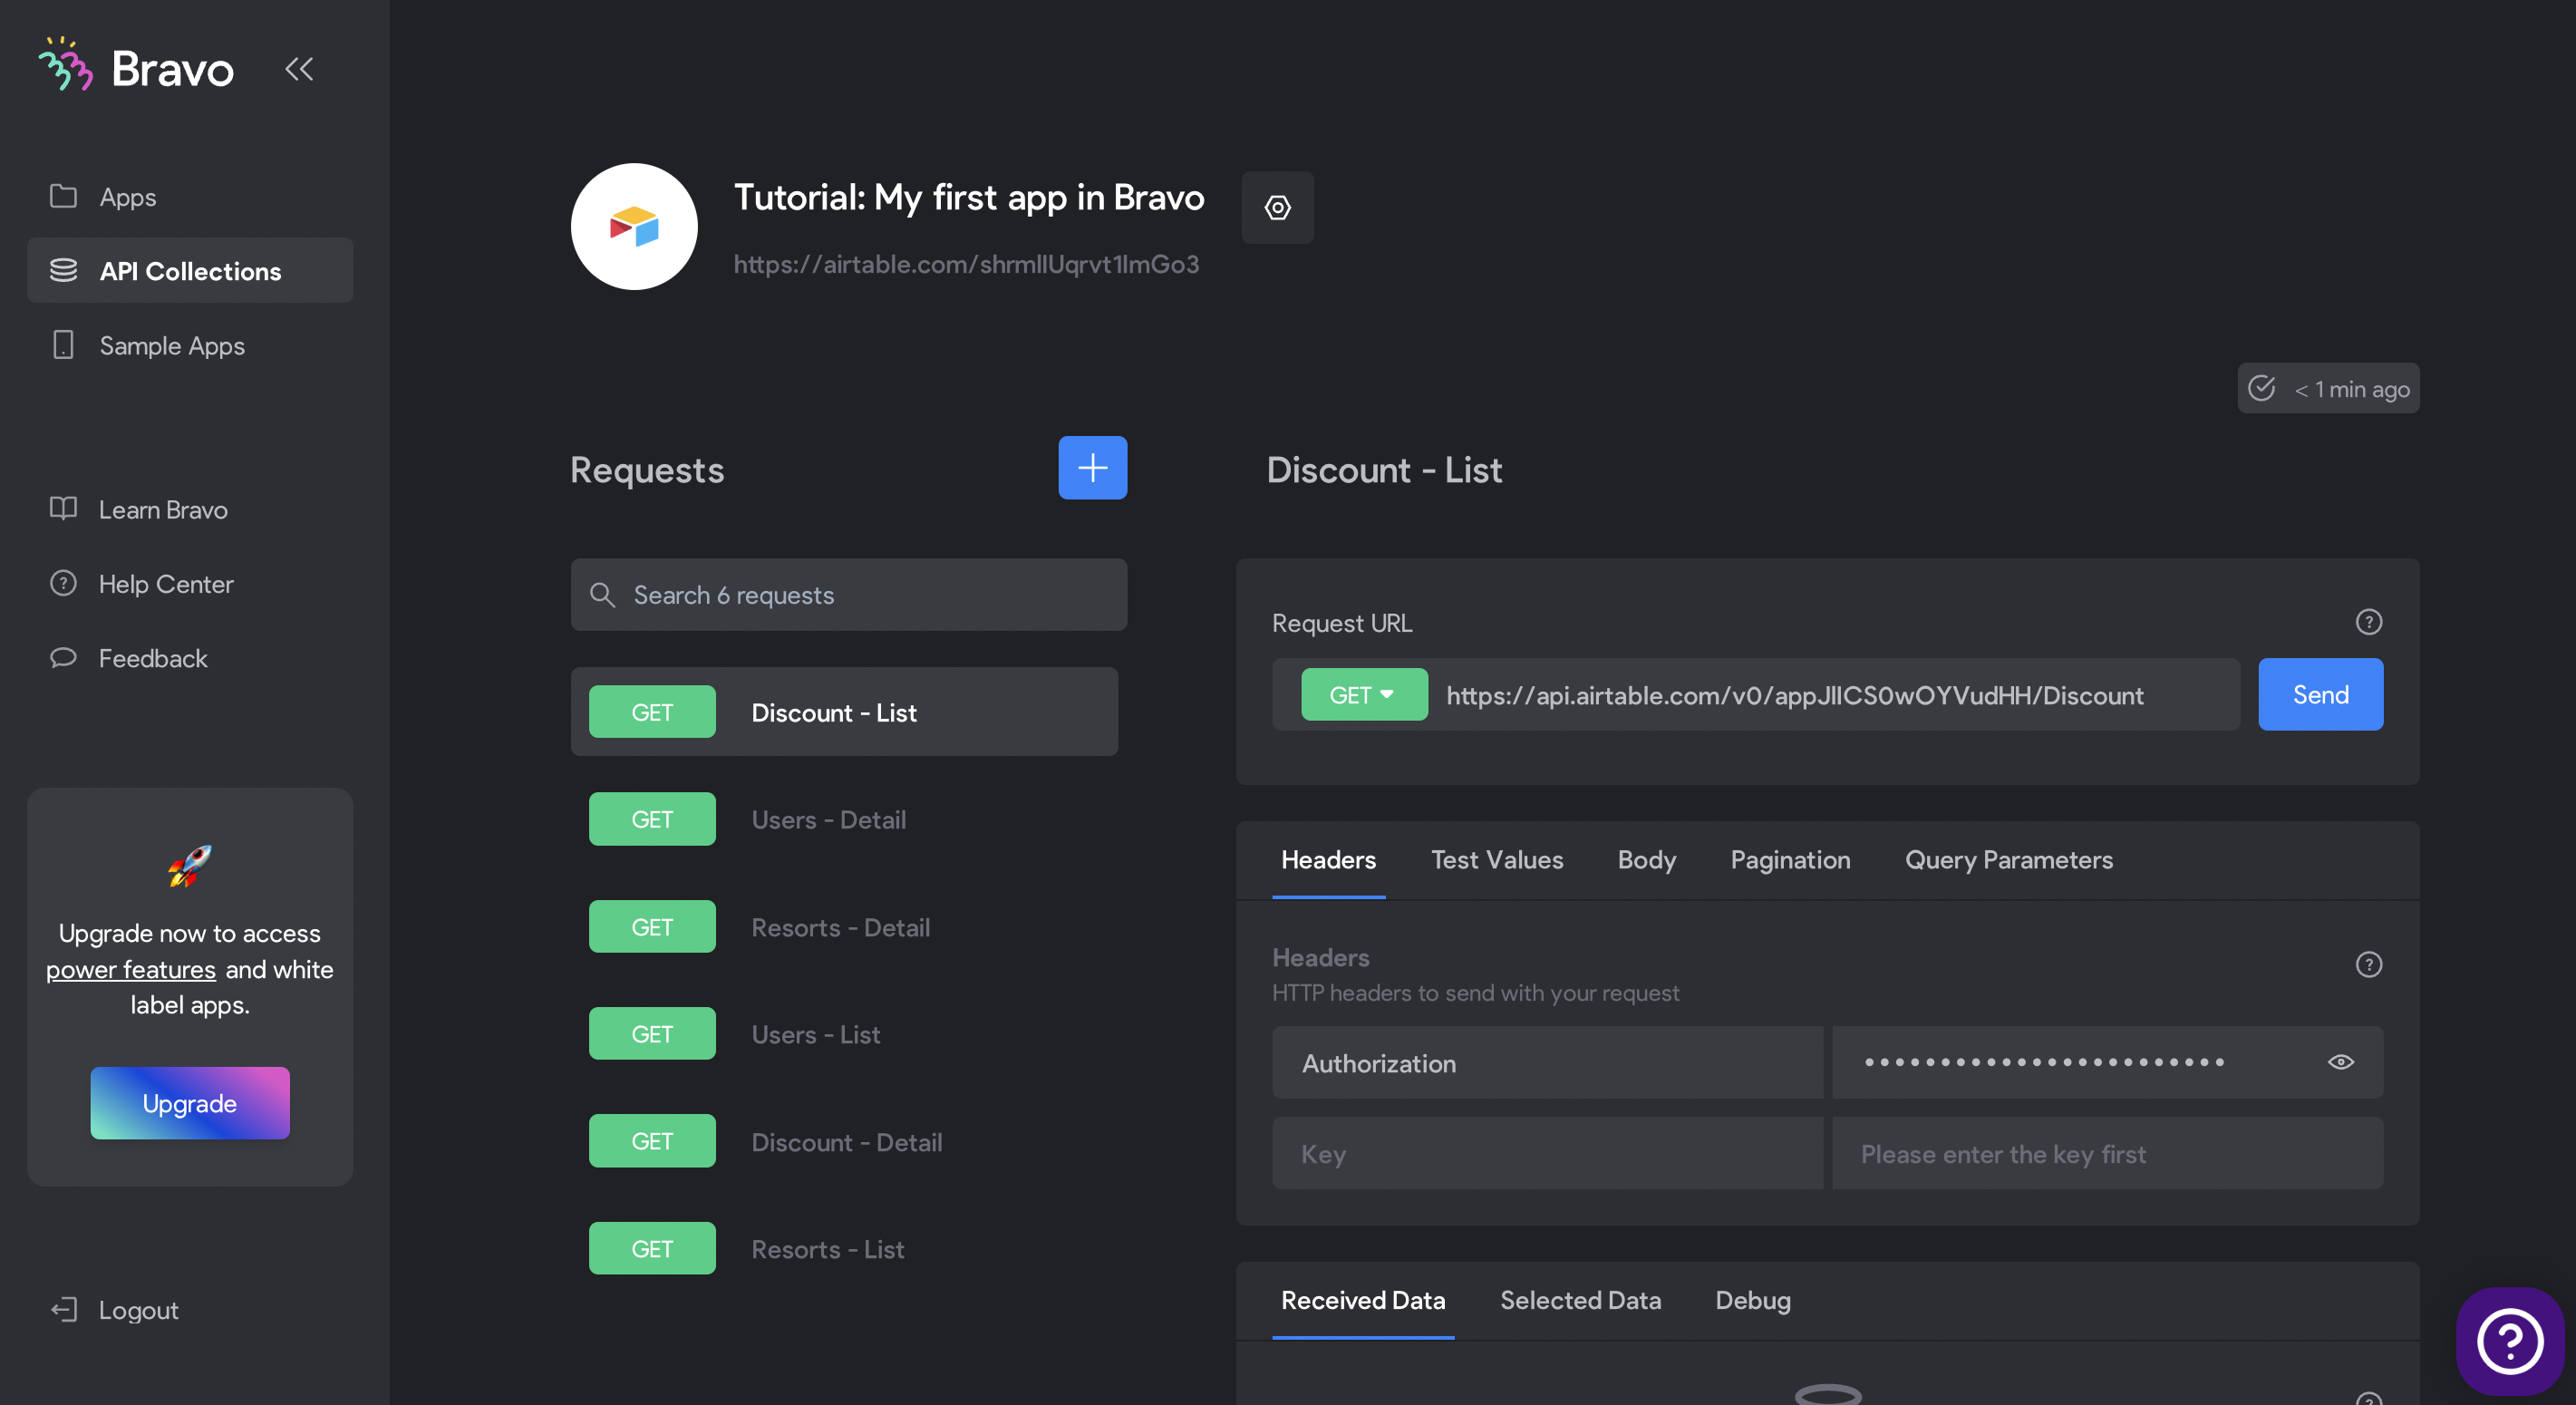This screenshot has width=2576, height=1405.
Task: Switch to the Pagination tab
Action: pyautogui.click(x=1790, y=860)
